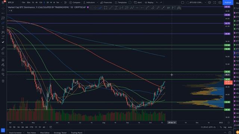Image resolution: width=239 pixels, height=134 pixels.
Task: Select the crosshair cursor tool
Action: [3, 9]
